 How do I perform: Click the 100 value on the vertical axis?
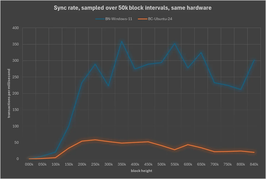tap(16, 126)
